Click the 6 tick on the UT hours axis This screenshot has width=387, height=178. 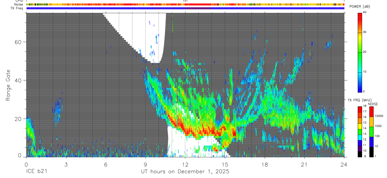(x=106, y=164)
